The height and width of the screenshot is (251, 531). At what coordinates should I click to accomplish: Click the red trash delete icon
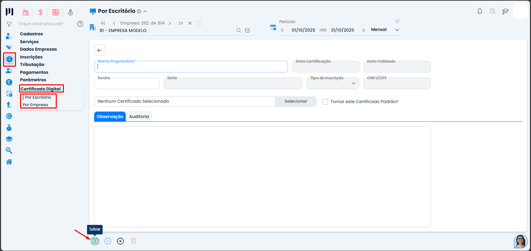pyautogui.click(x=133, y=241)
